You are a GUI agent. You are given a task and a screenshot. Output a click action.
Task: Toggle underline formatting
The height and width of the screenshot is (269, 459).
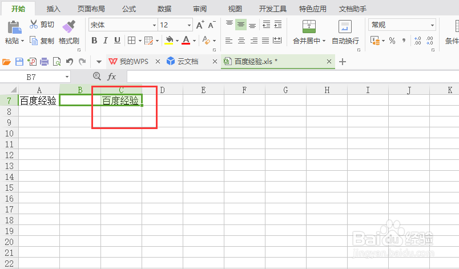coord(117,41)
